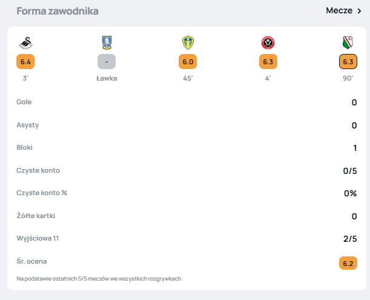370x300 pixels.
Task: Select the outlined 6.3 rating under Legia
Action: [x=348, y=62]
